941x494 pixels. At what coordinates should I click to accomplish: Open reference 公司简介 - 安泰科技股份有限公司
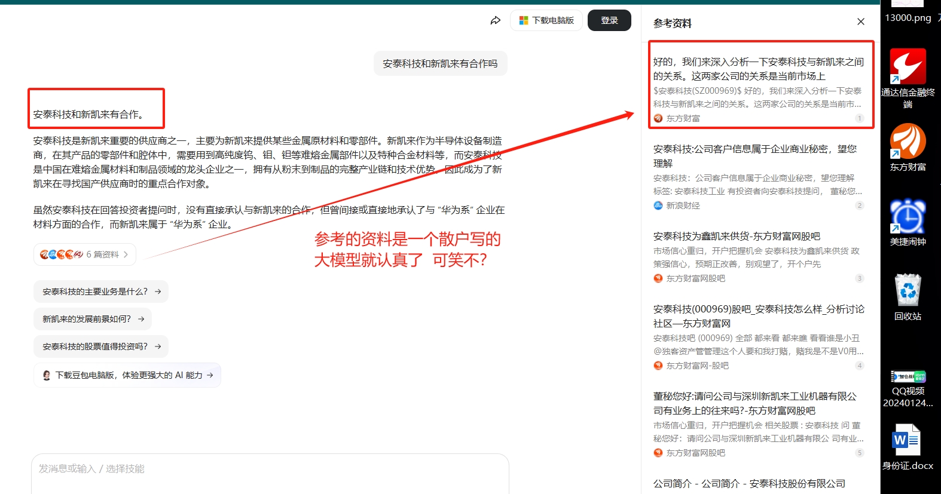tap(749, 483)
